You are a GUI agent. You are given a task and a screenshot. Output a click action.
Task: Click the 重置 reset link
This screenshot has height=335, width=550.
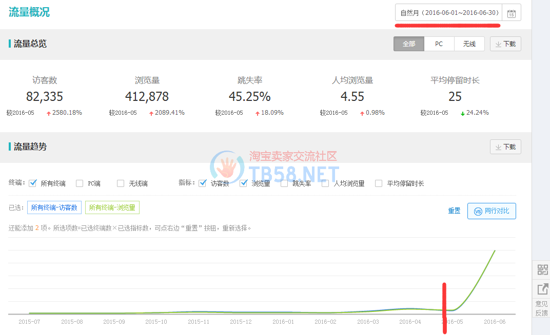(x=454, y=211)
